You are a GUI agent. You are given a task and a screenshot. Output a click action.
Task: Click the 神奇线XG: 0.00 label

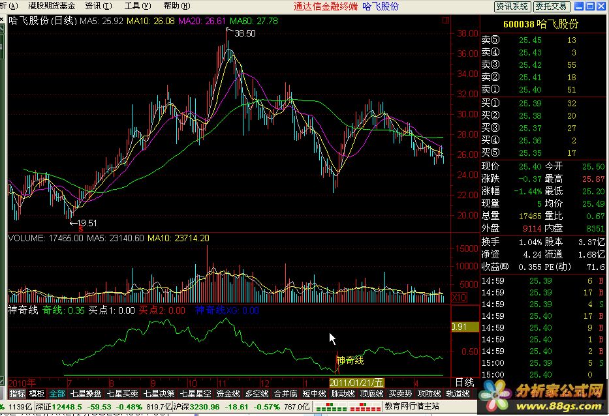[227, 310]
